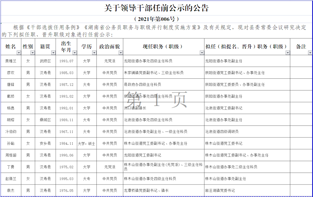Viewport: 313px width, 197px height.
Task: Select the 性别 header cell
Action: click(x=28, y=47)
